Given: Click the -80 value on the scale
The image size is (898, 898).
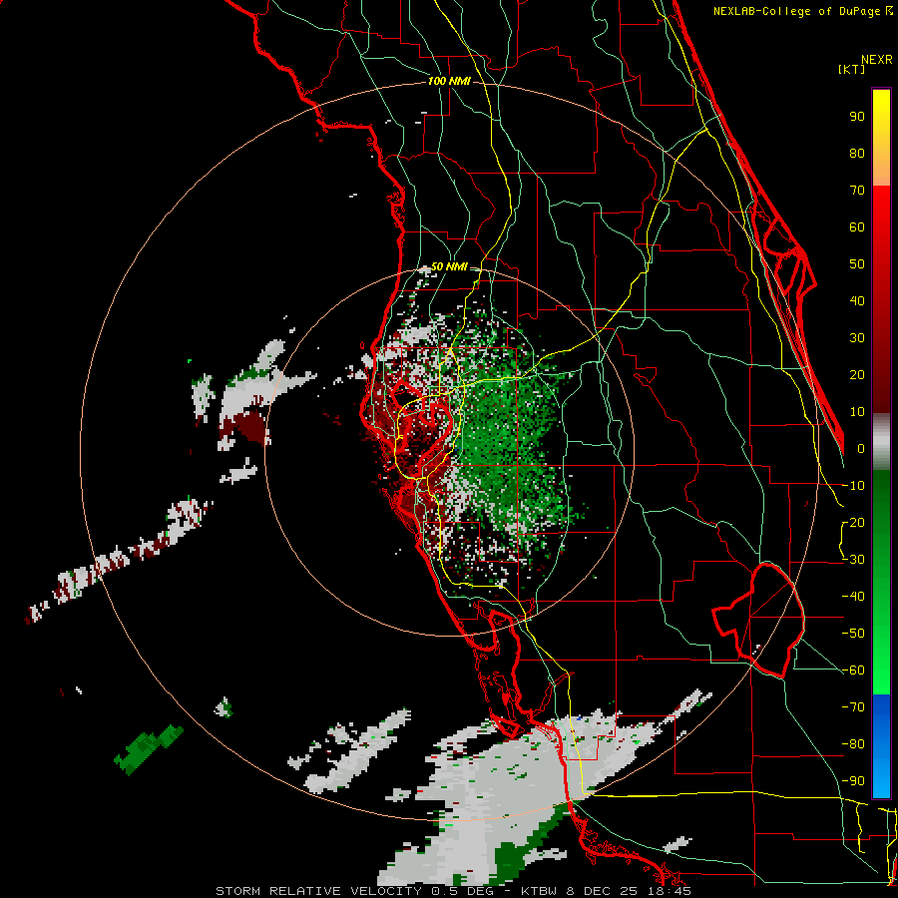Looking at the screenshot, I should point(853,744).
